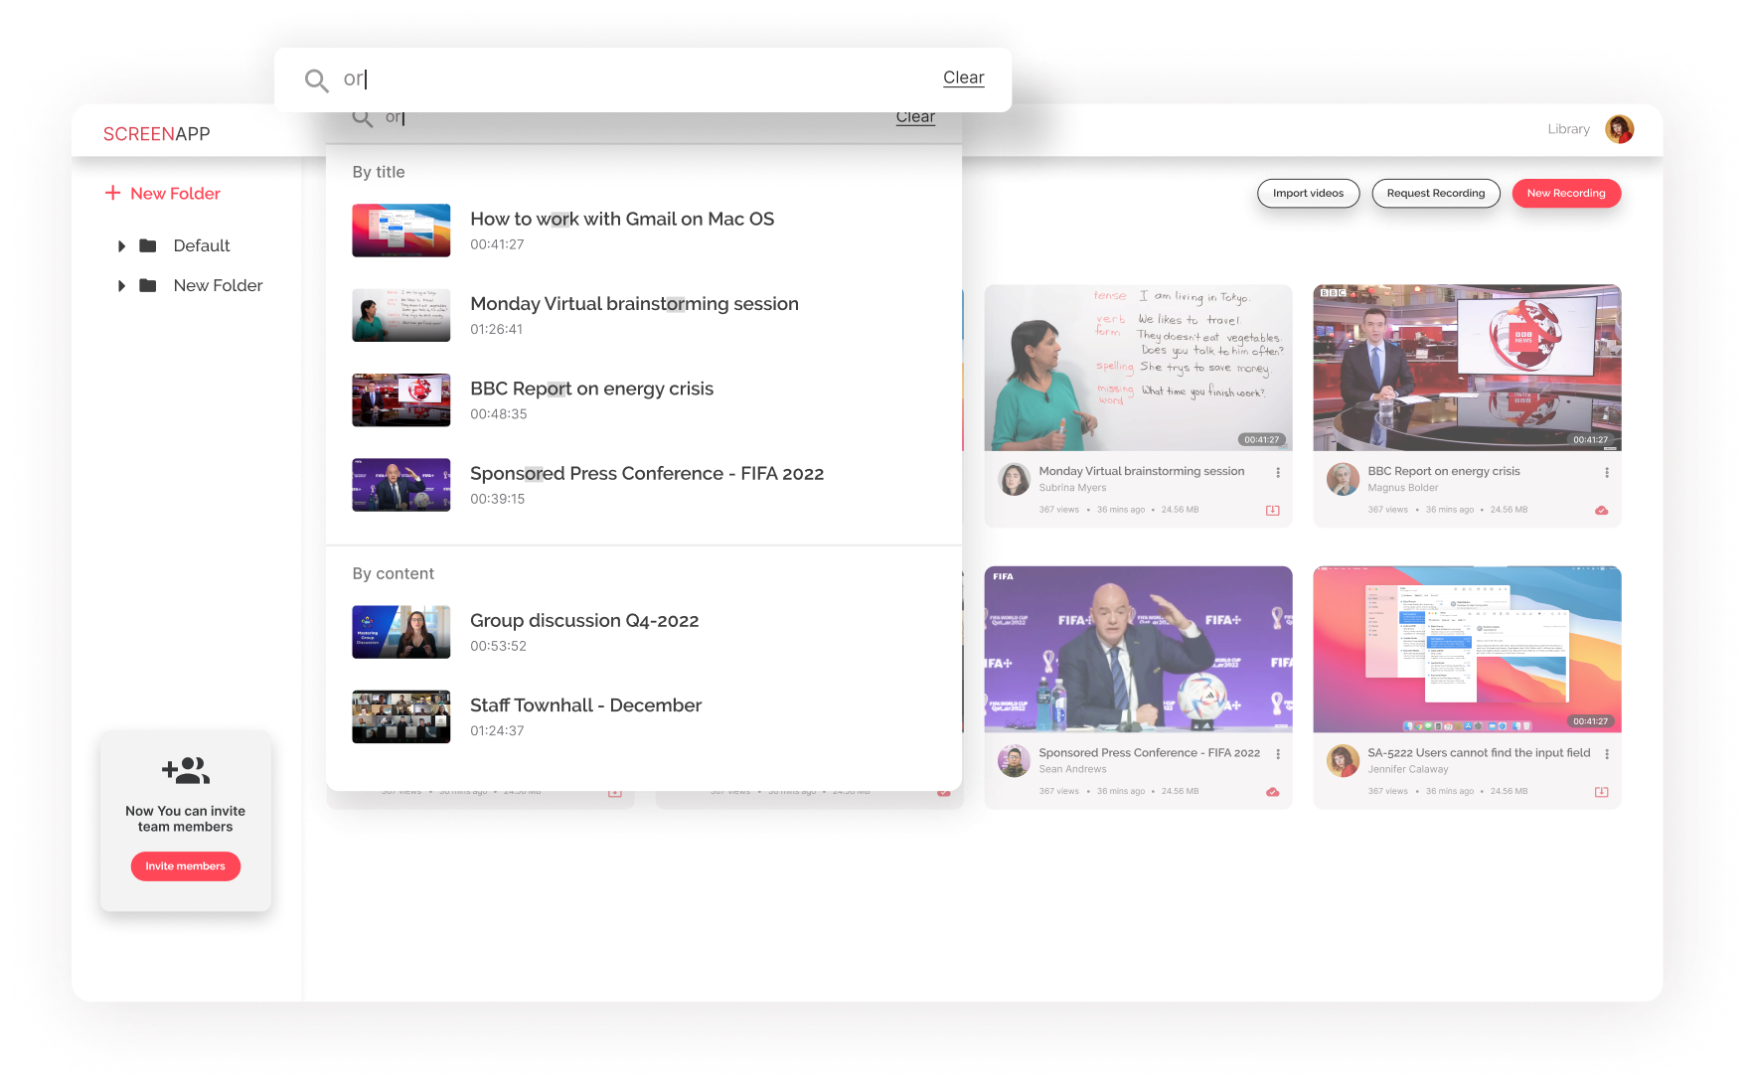Open the BBC Report on energy crisis search result
The height and width of the screenshot is (1090, 1751).
(x=644, y=400)
